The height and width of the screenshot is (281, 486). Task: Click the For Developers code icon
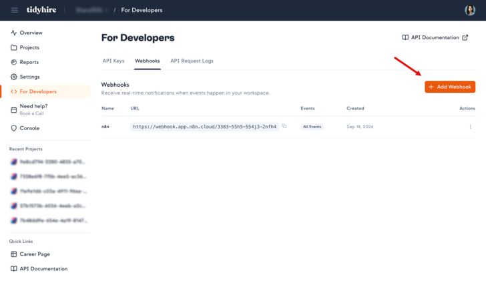pos(13,91)
